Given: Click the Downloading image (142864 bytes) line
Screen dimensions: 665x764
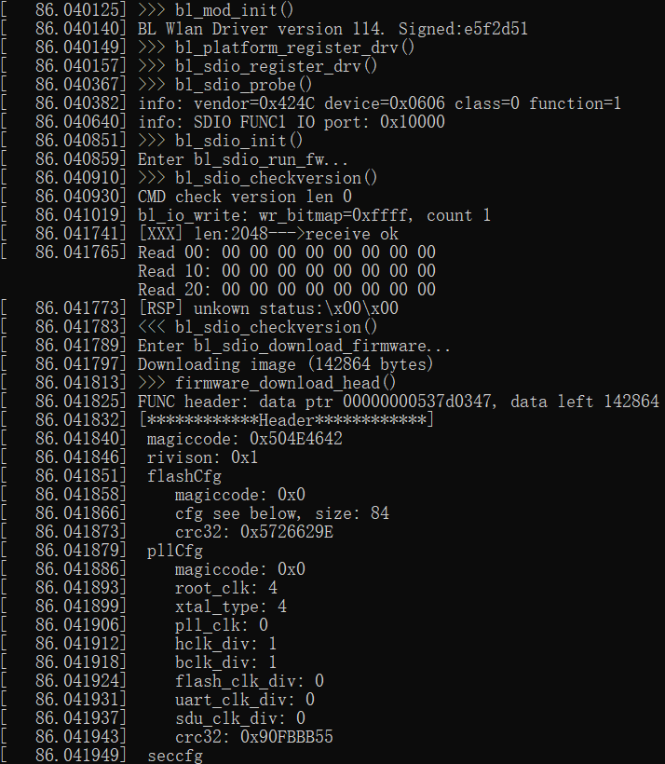Looking at the screenshot, I should click(285, 364).
